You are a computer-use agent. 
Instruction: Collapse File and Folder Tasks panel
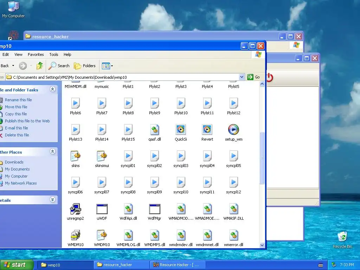tap(53, 89)
